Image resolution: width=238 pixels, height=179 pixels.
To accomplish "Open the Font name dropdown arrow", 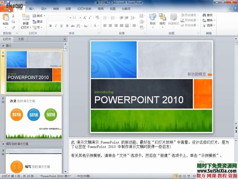I will [70, 18].
